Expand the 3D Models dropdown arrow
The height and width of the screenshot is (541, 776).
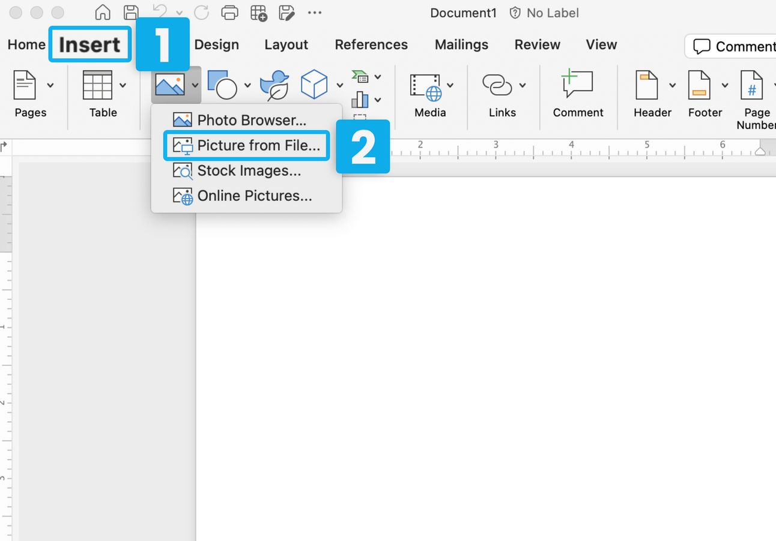click(340, 85)
